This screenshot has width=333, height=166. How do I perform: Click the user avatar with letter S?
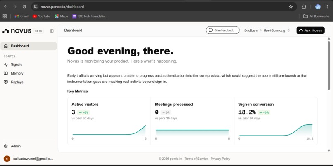point(7,159)
